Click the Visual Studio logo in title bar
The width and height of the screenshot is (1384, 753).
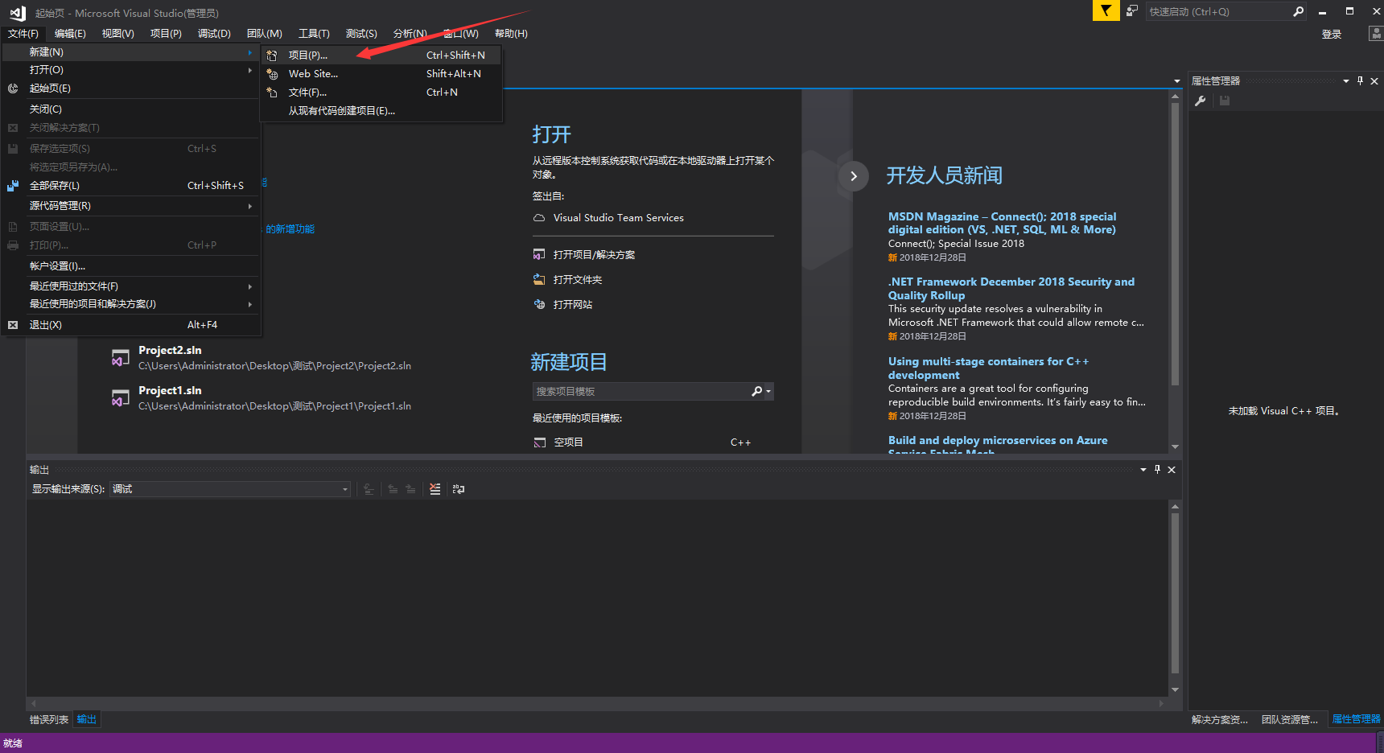point(17,13)
